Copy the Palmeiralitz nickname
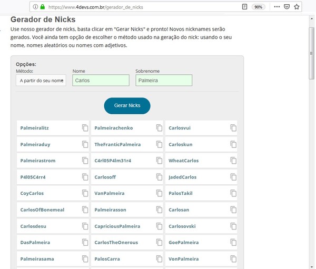The height and width of the screenshot is (269, 316). pyautogui.click(x=85, y=128)
